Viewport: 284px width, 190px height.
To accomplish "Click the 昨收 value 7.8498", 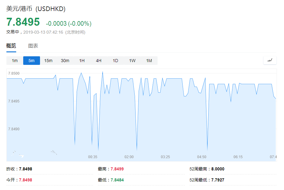I will [26, 169].
